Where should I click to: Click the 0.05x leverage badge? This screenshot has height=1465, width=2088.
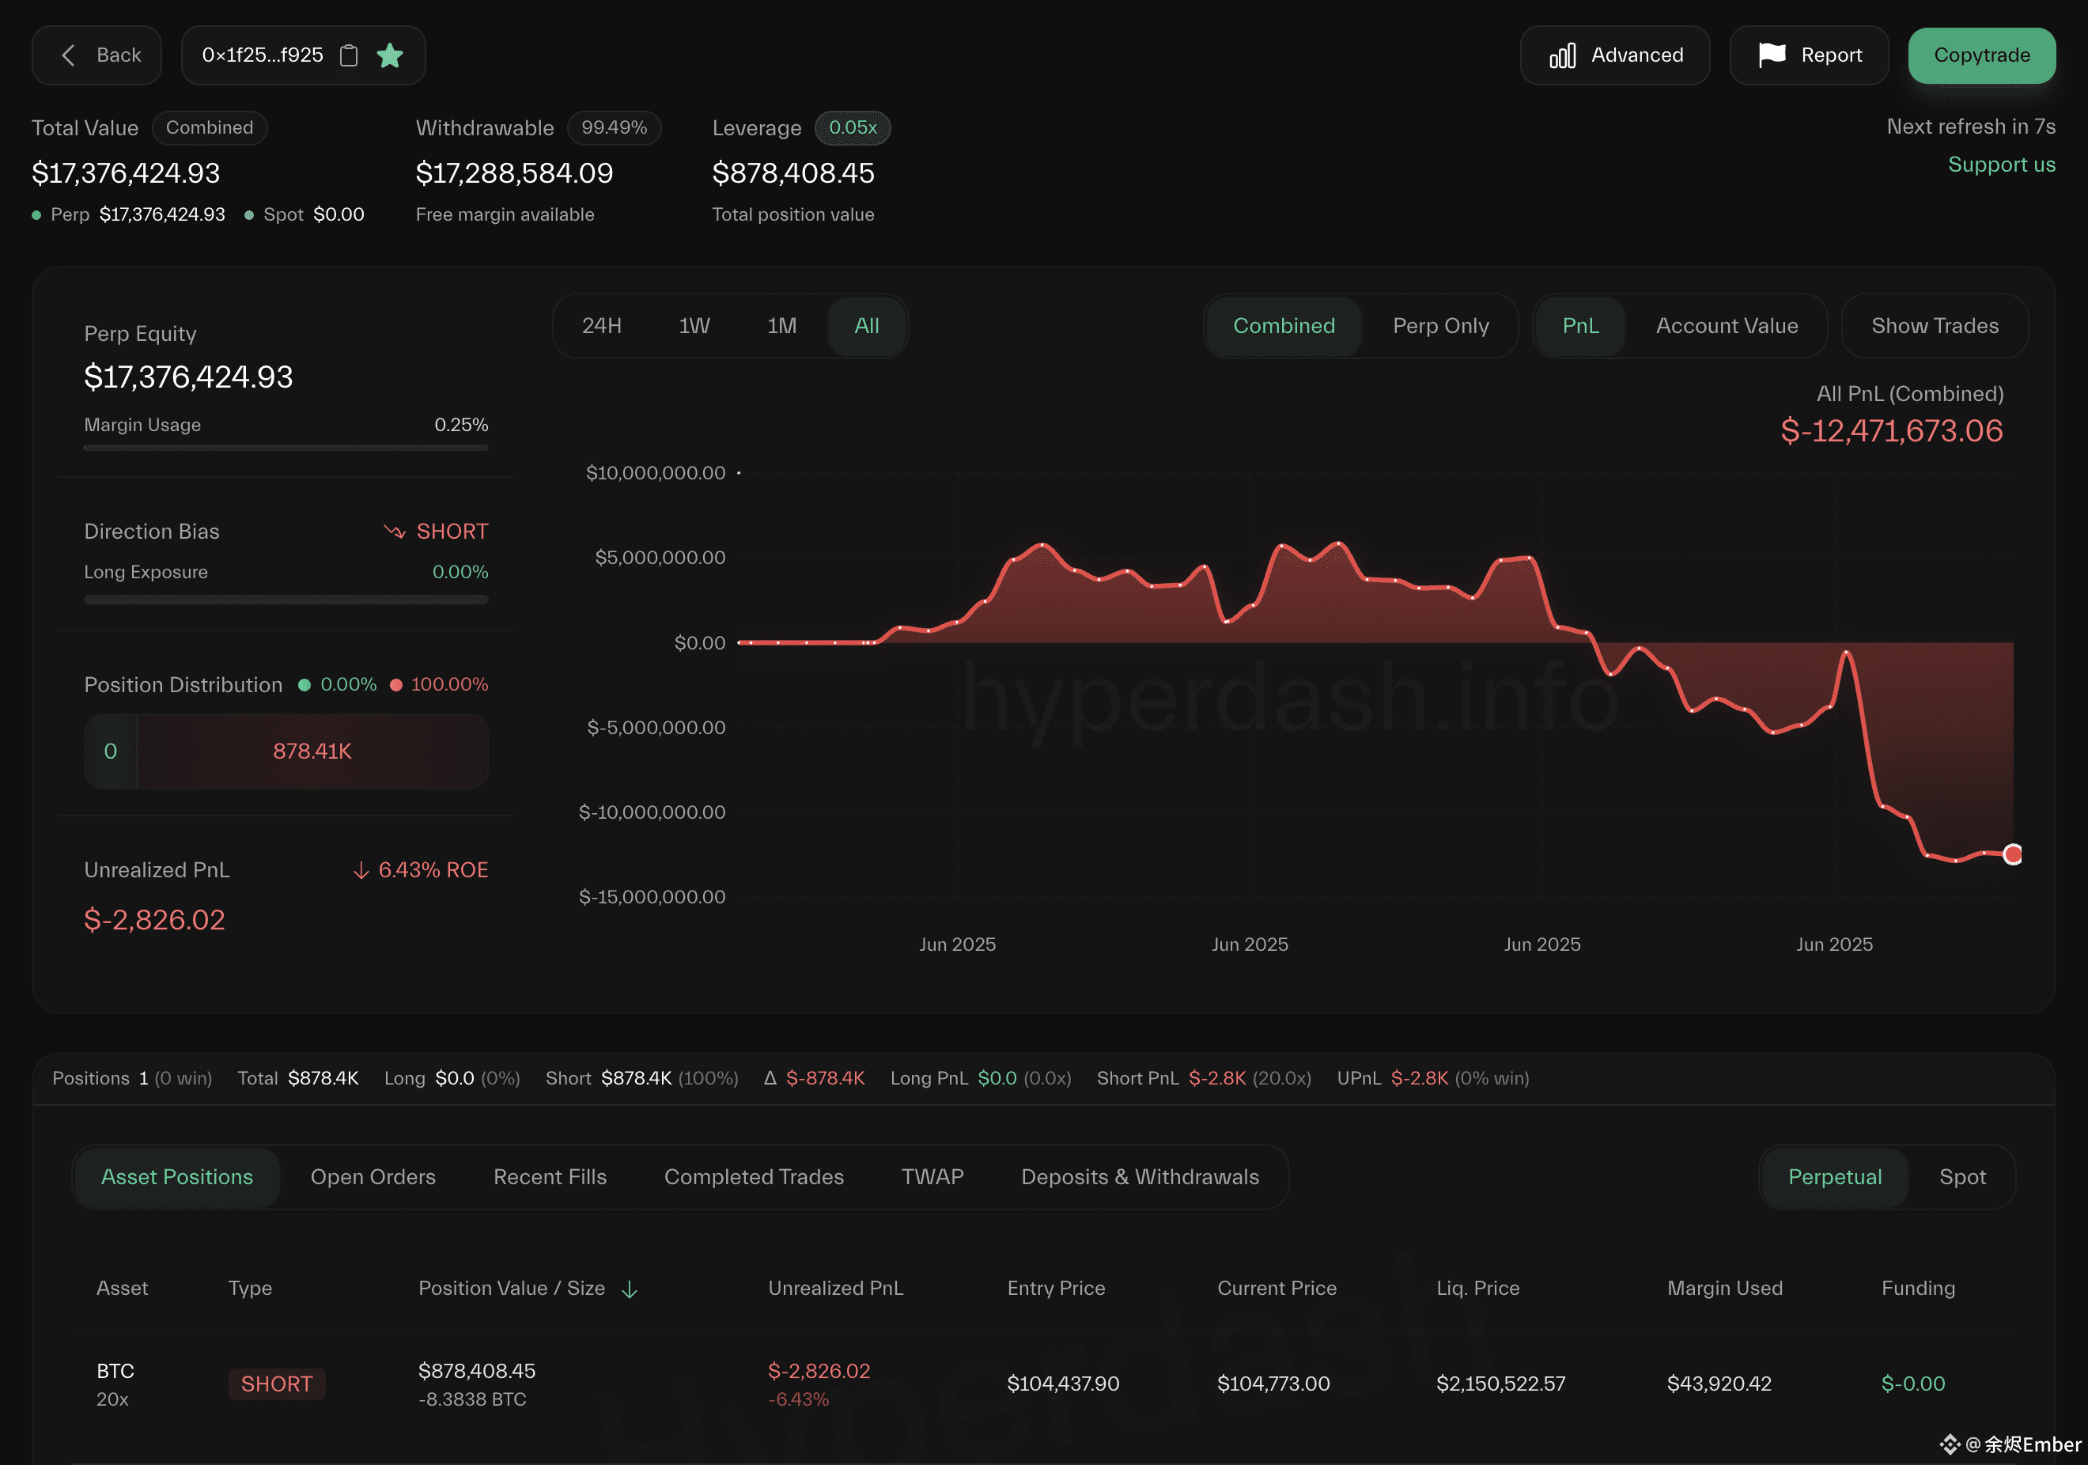pos(852,127)
